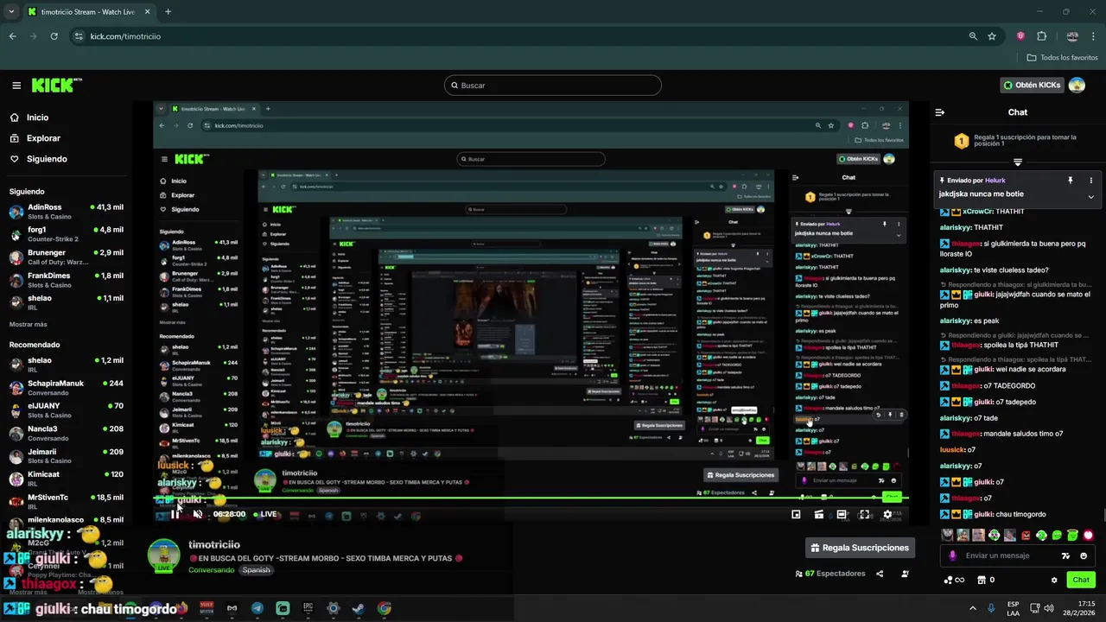Open elJUANY recommended channel
This screenshot has height=622, width=1106.
[x=65, y=410]
